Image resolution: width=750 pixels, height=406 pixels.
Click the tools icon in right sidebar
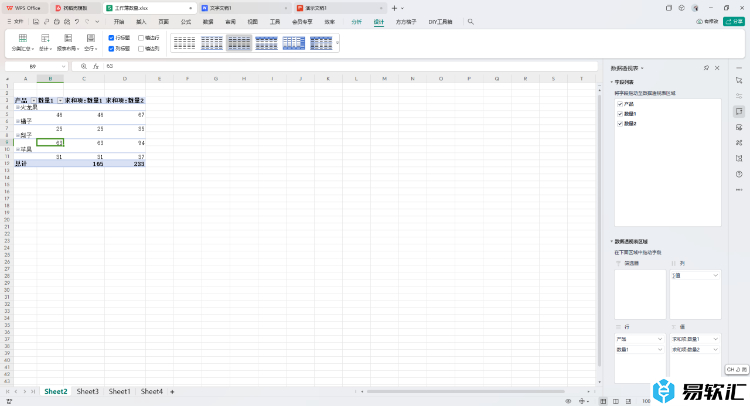coord(739,142)
